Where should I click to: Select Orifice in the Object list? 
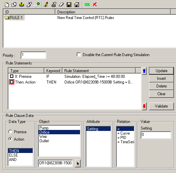(59, 132)
